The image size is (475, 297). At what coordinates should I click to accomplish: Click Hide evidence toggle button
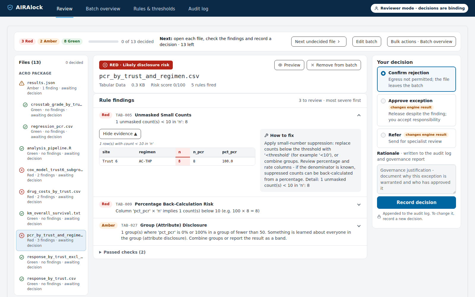120,134
